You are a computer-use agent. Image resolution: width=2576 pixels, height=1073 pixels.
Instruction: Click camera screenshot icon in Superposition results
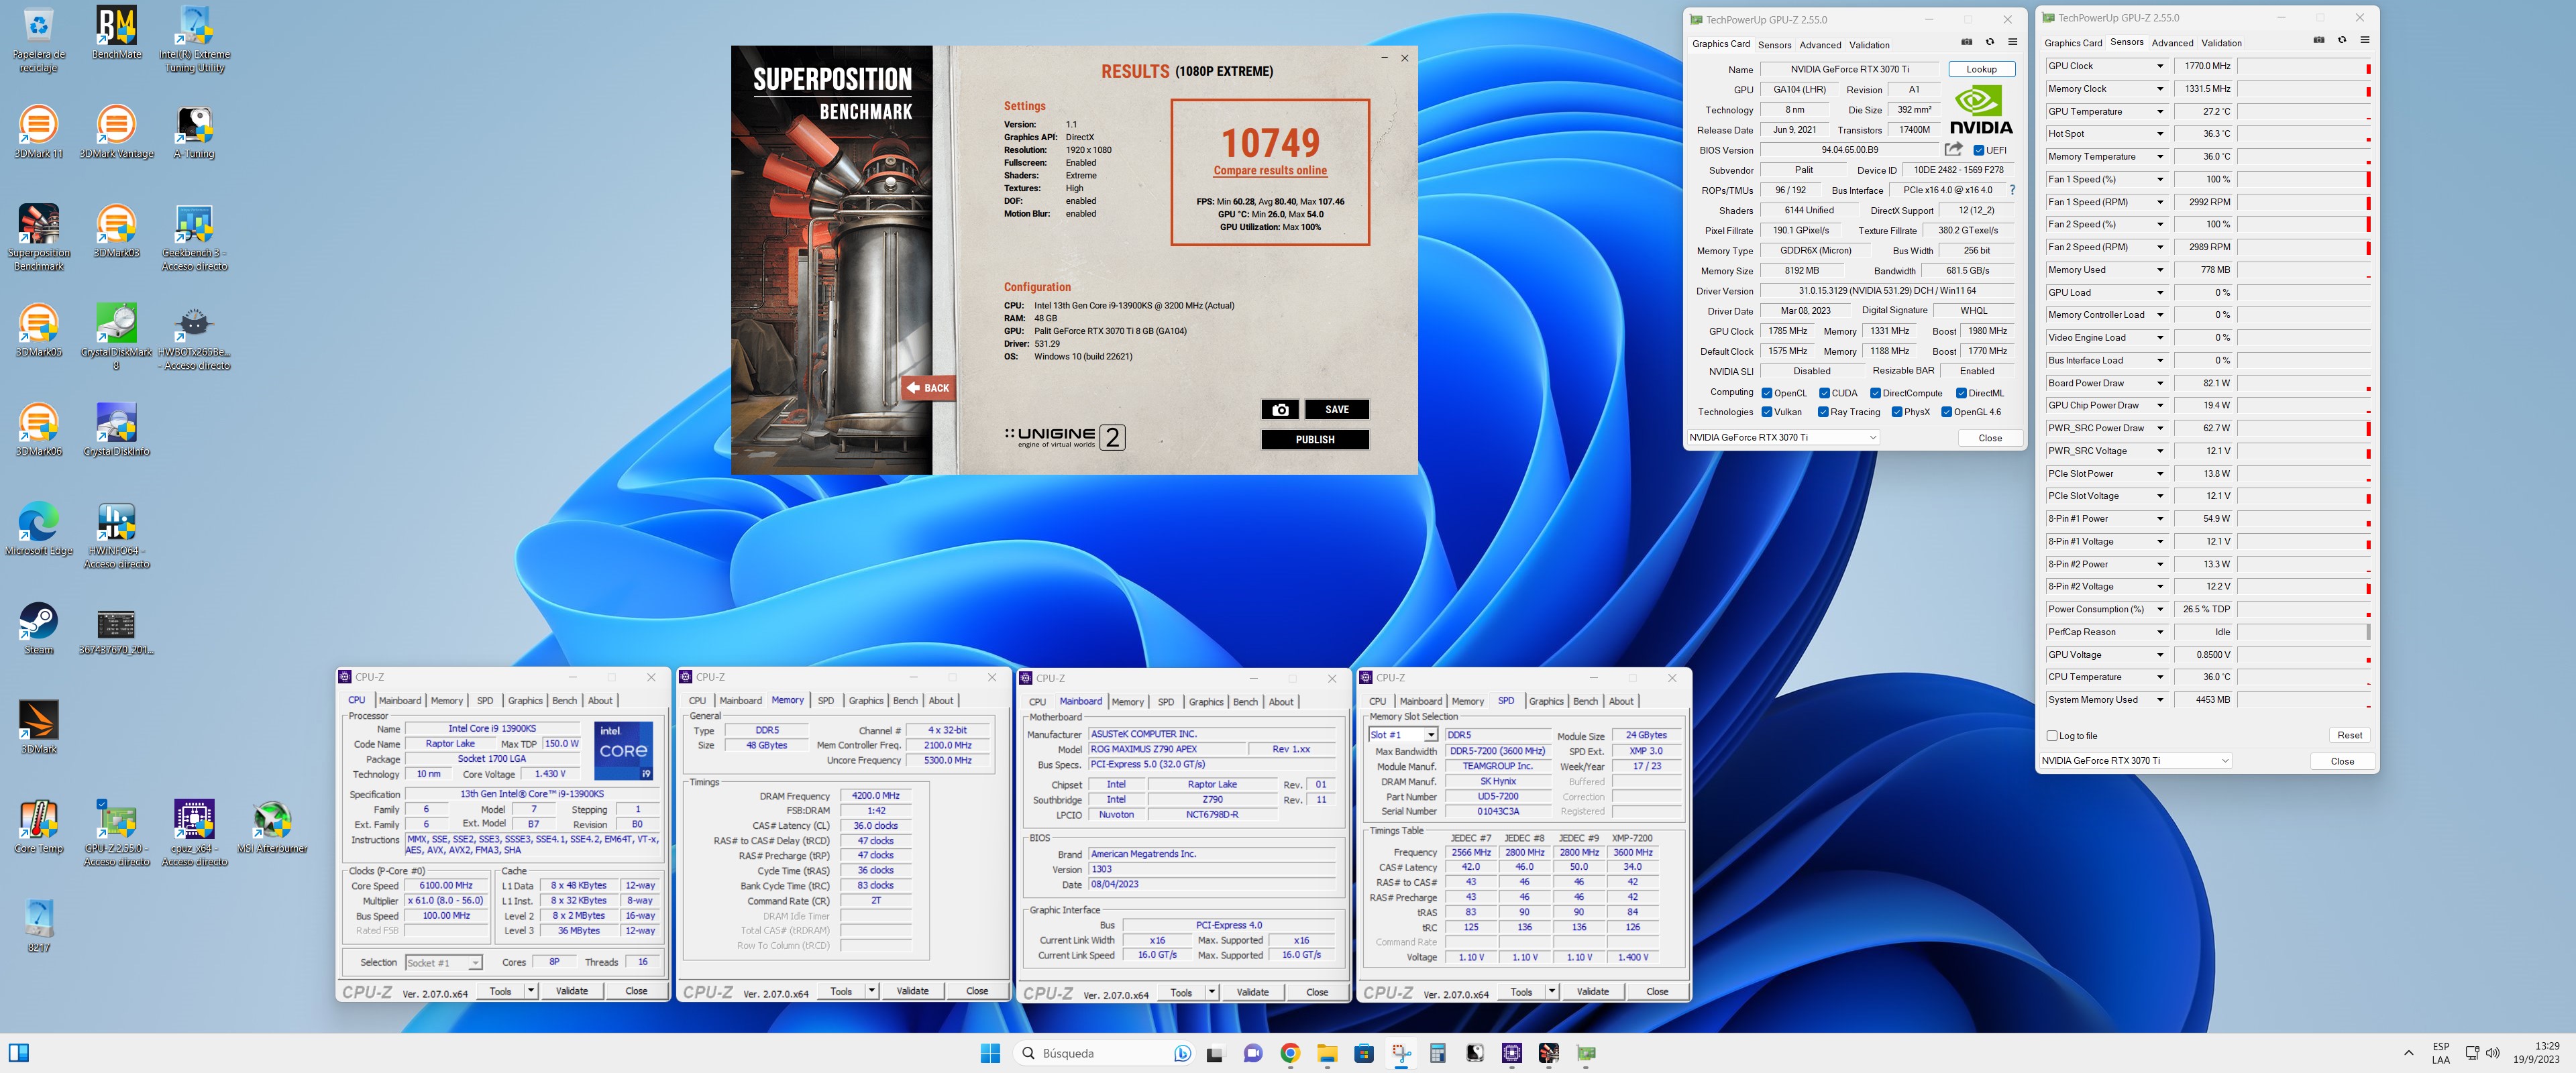pos(1280,409)
